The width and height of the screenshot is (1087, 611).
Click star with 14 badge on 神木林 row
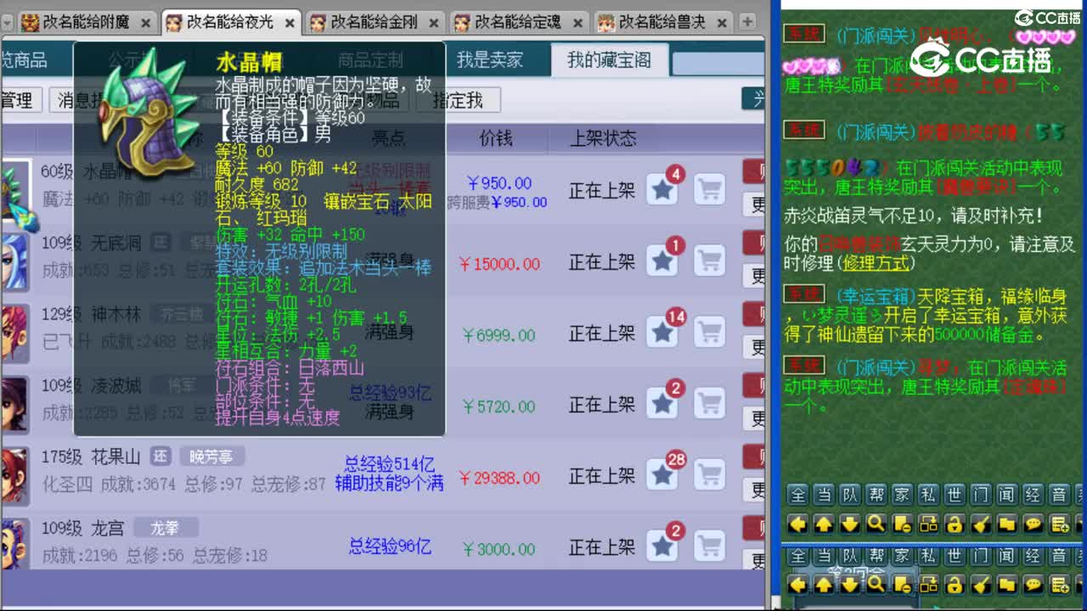(662, 333)
